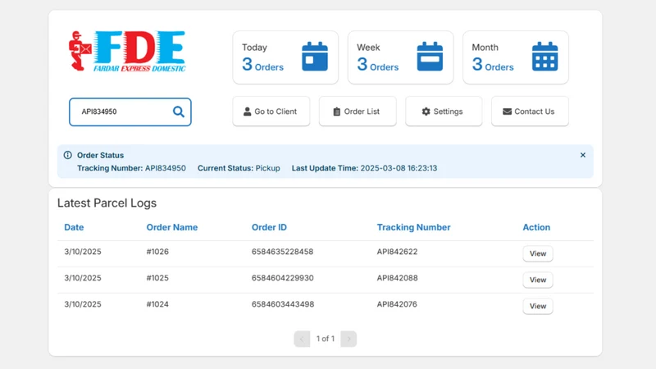Open Go to Client

click(x=271, y=112)
